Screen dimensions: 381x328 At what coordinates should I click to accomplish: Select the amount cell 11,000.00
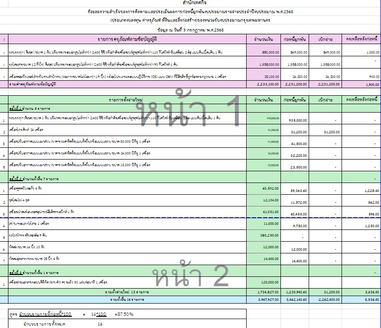pyautogui.click(x=264, y=224)
